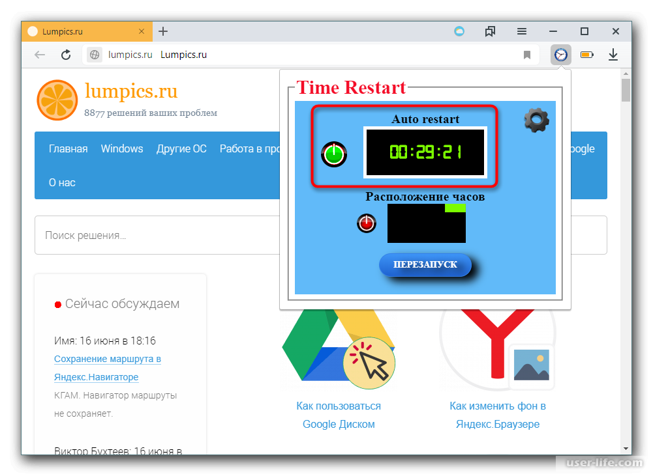Screen dimensions: 653x476
Task: Close the Lumpics.ru tab
Action: click(142, 31)
